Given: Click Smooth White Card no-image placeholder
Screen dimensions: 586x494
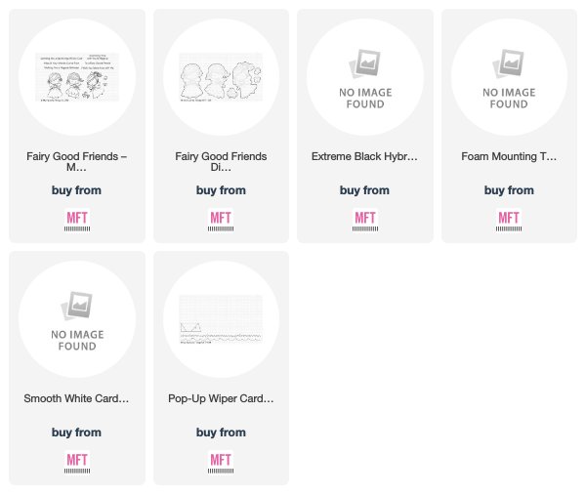Looking at the screenshot, I should coord(77,320).
